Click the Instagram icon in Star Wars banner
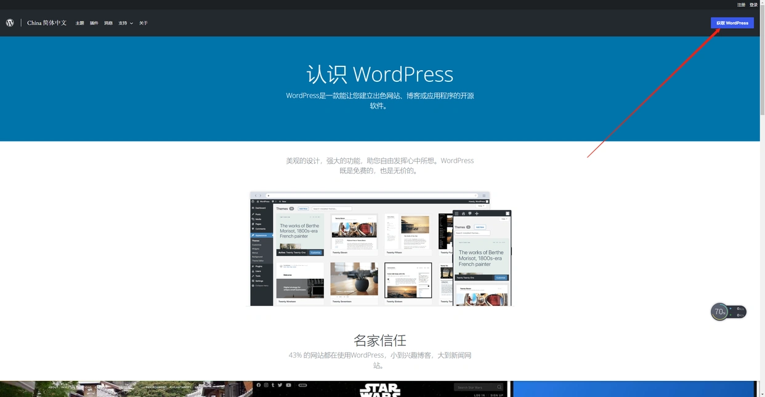Screen dimensions: 765x397 pyautogui.click(x=266, y=385)
